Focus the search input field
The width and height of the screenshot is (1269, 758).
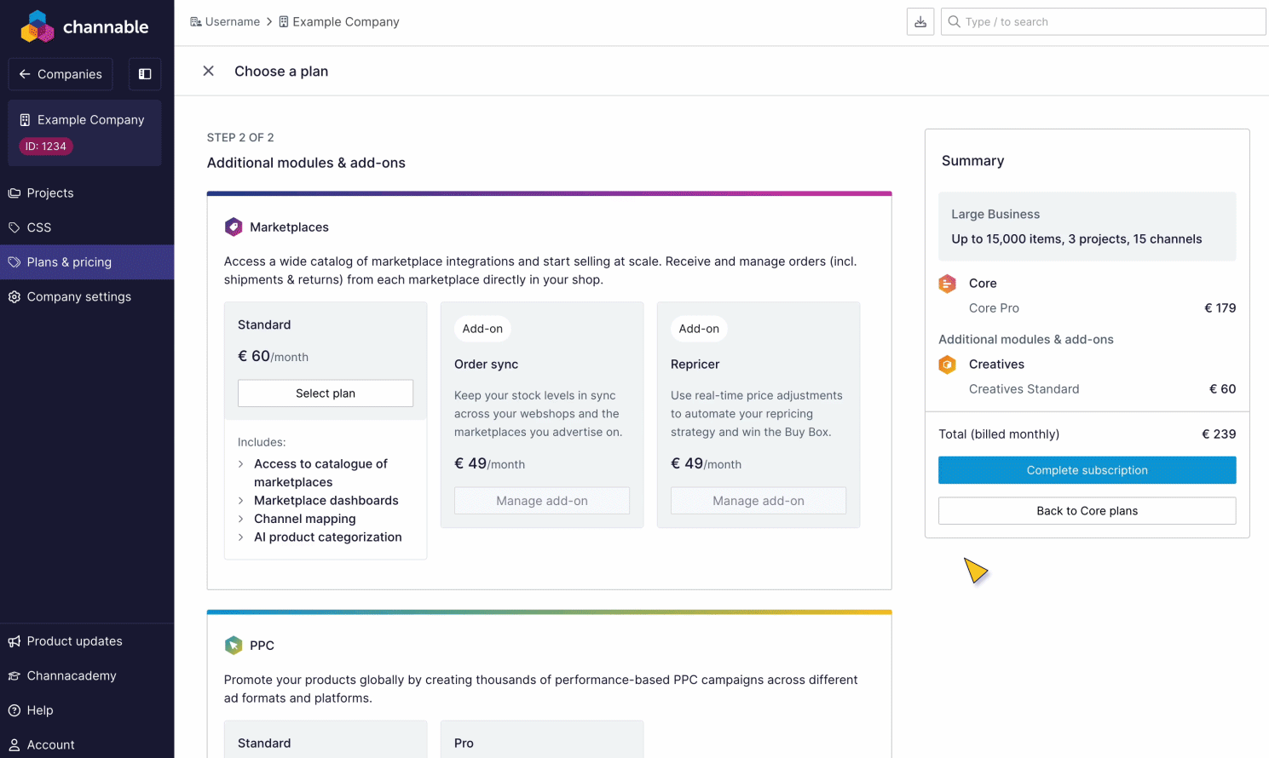coord(1108,22)
